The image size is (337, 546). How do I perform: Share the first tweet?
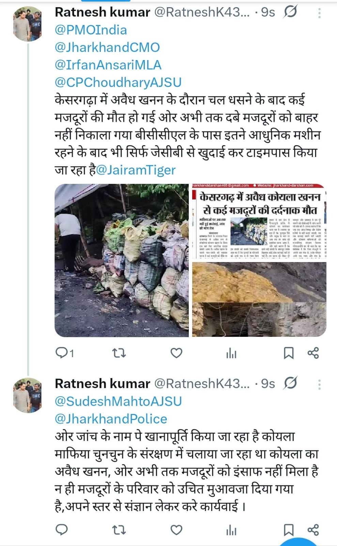pos(313,353)
